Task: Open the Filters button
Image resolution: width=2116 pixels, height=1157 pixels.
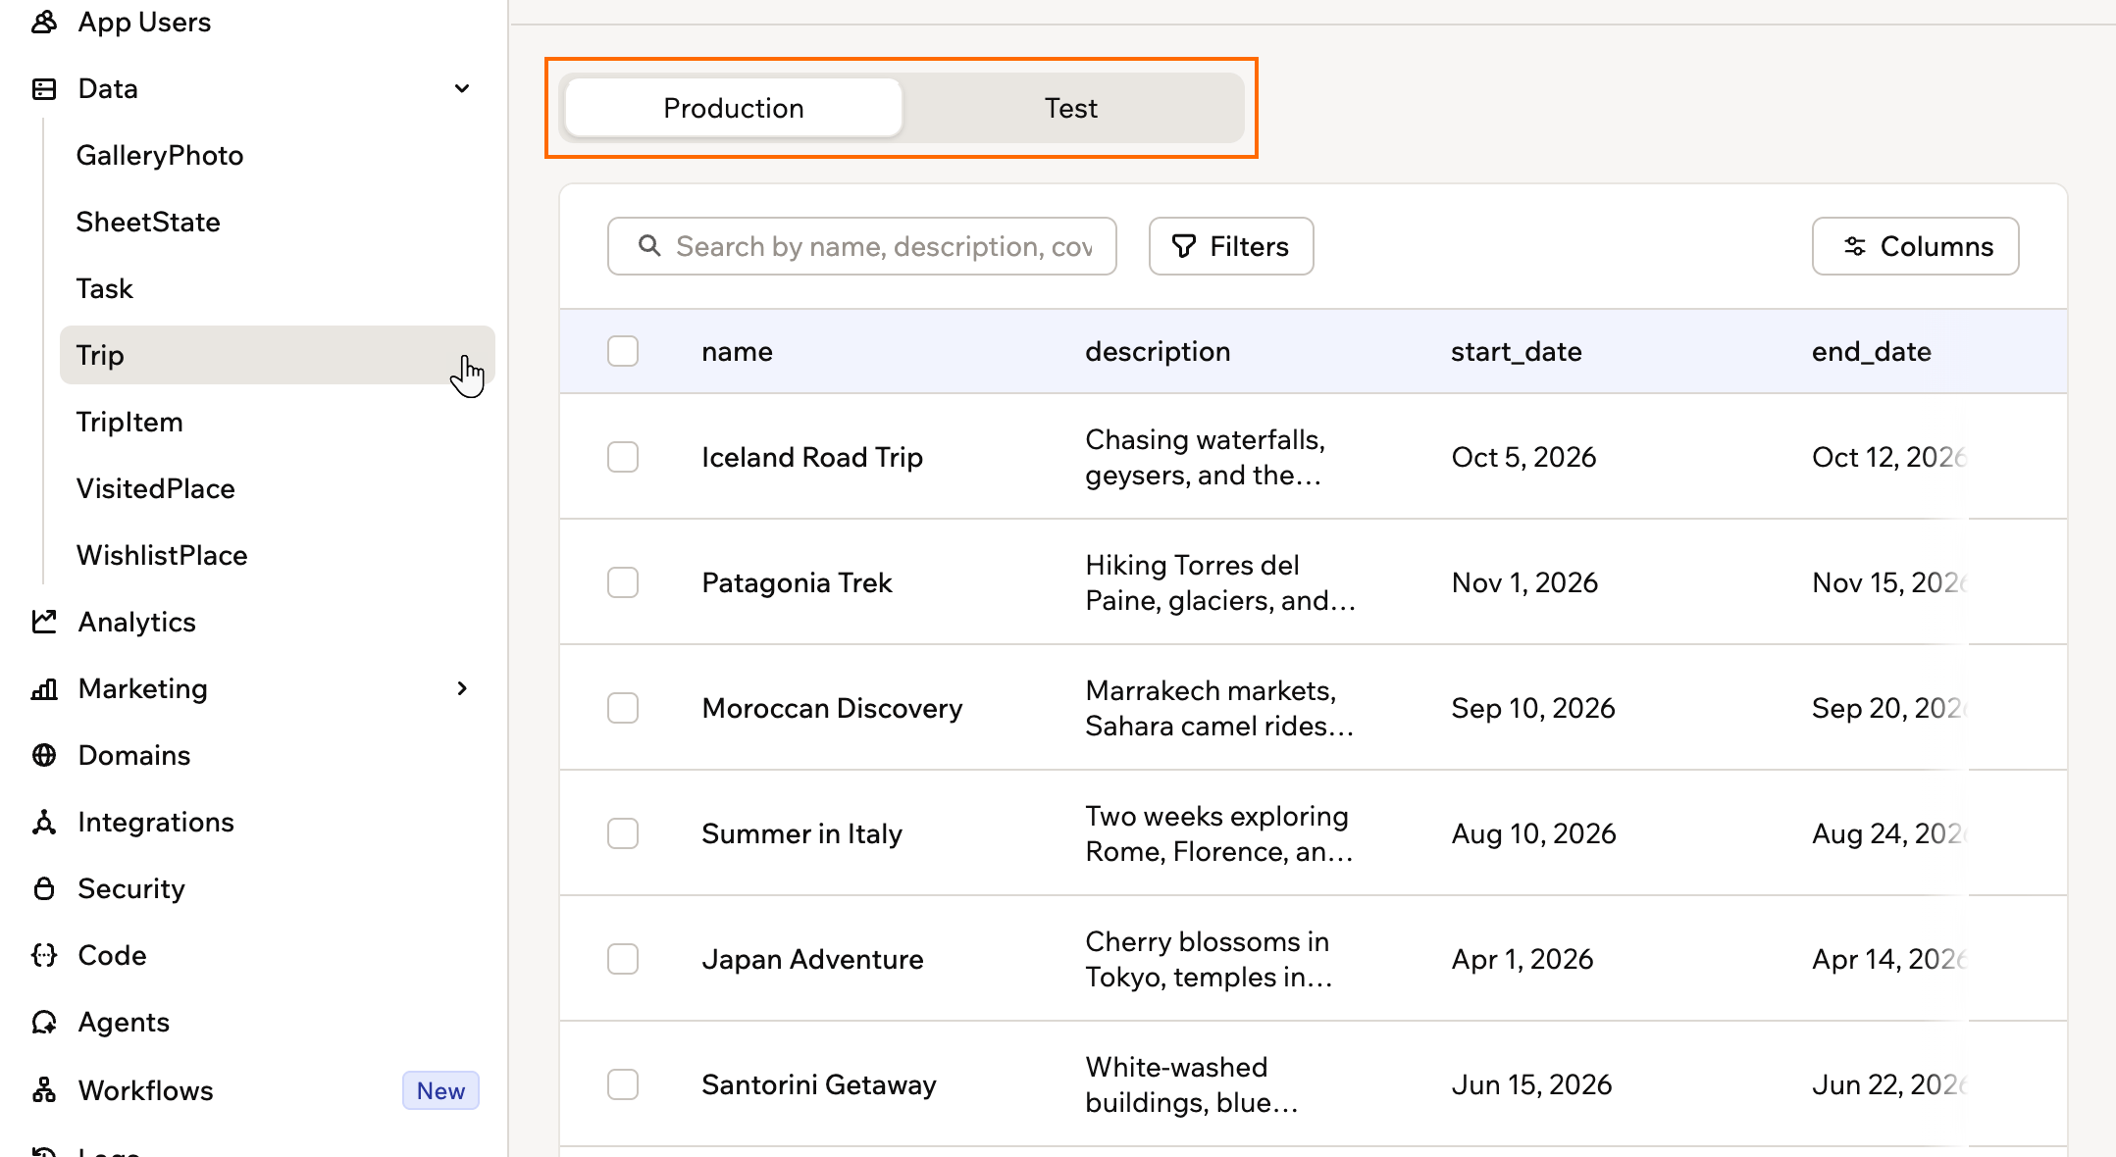Action: (1231, 246)
